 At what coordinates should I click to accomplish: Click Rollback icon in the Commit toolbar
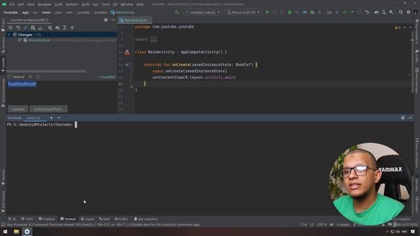point(18,28)
